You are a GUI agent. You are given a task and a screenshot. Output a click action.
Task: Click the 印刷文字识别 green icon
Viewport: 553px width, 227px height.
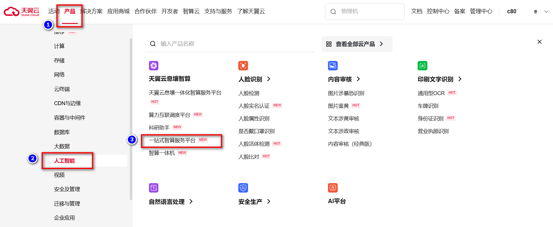pyautogui.click(x=423, y=66)
